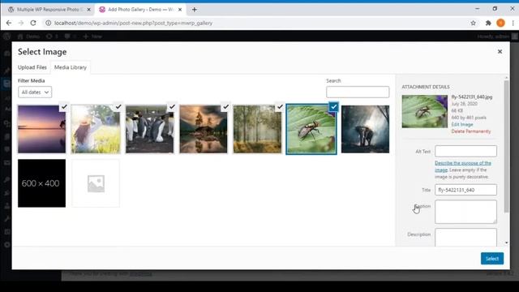This screenshot has width=519, height=292.
Task: Select the fly on leaf thumbnail
Action: click(311, 129)
